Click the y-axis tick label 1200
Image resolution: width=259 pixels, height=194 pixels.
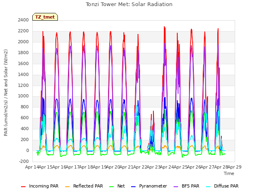coord(23,85)
